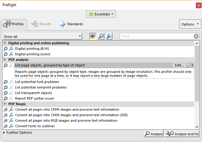
Task: Click the Essentials green bars icon
Action: tap(91, 14)
